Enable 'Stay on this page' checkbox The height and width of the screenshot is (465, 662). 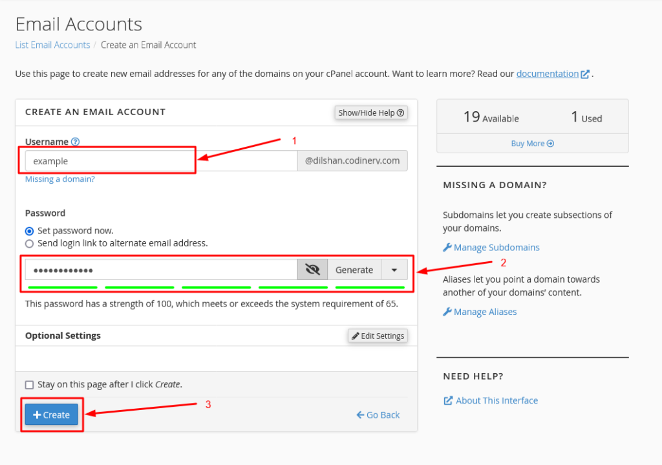click(x=29, y=385)
